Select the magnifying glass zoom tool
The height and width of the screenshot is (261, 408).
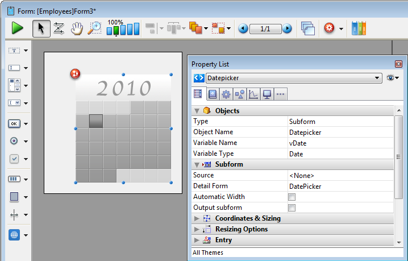tap(94, 28)
